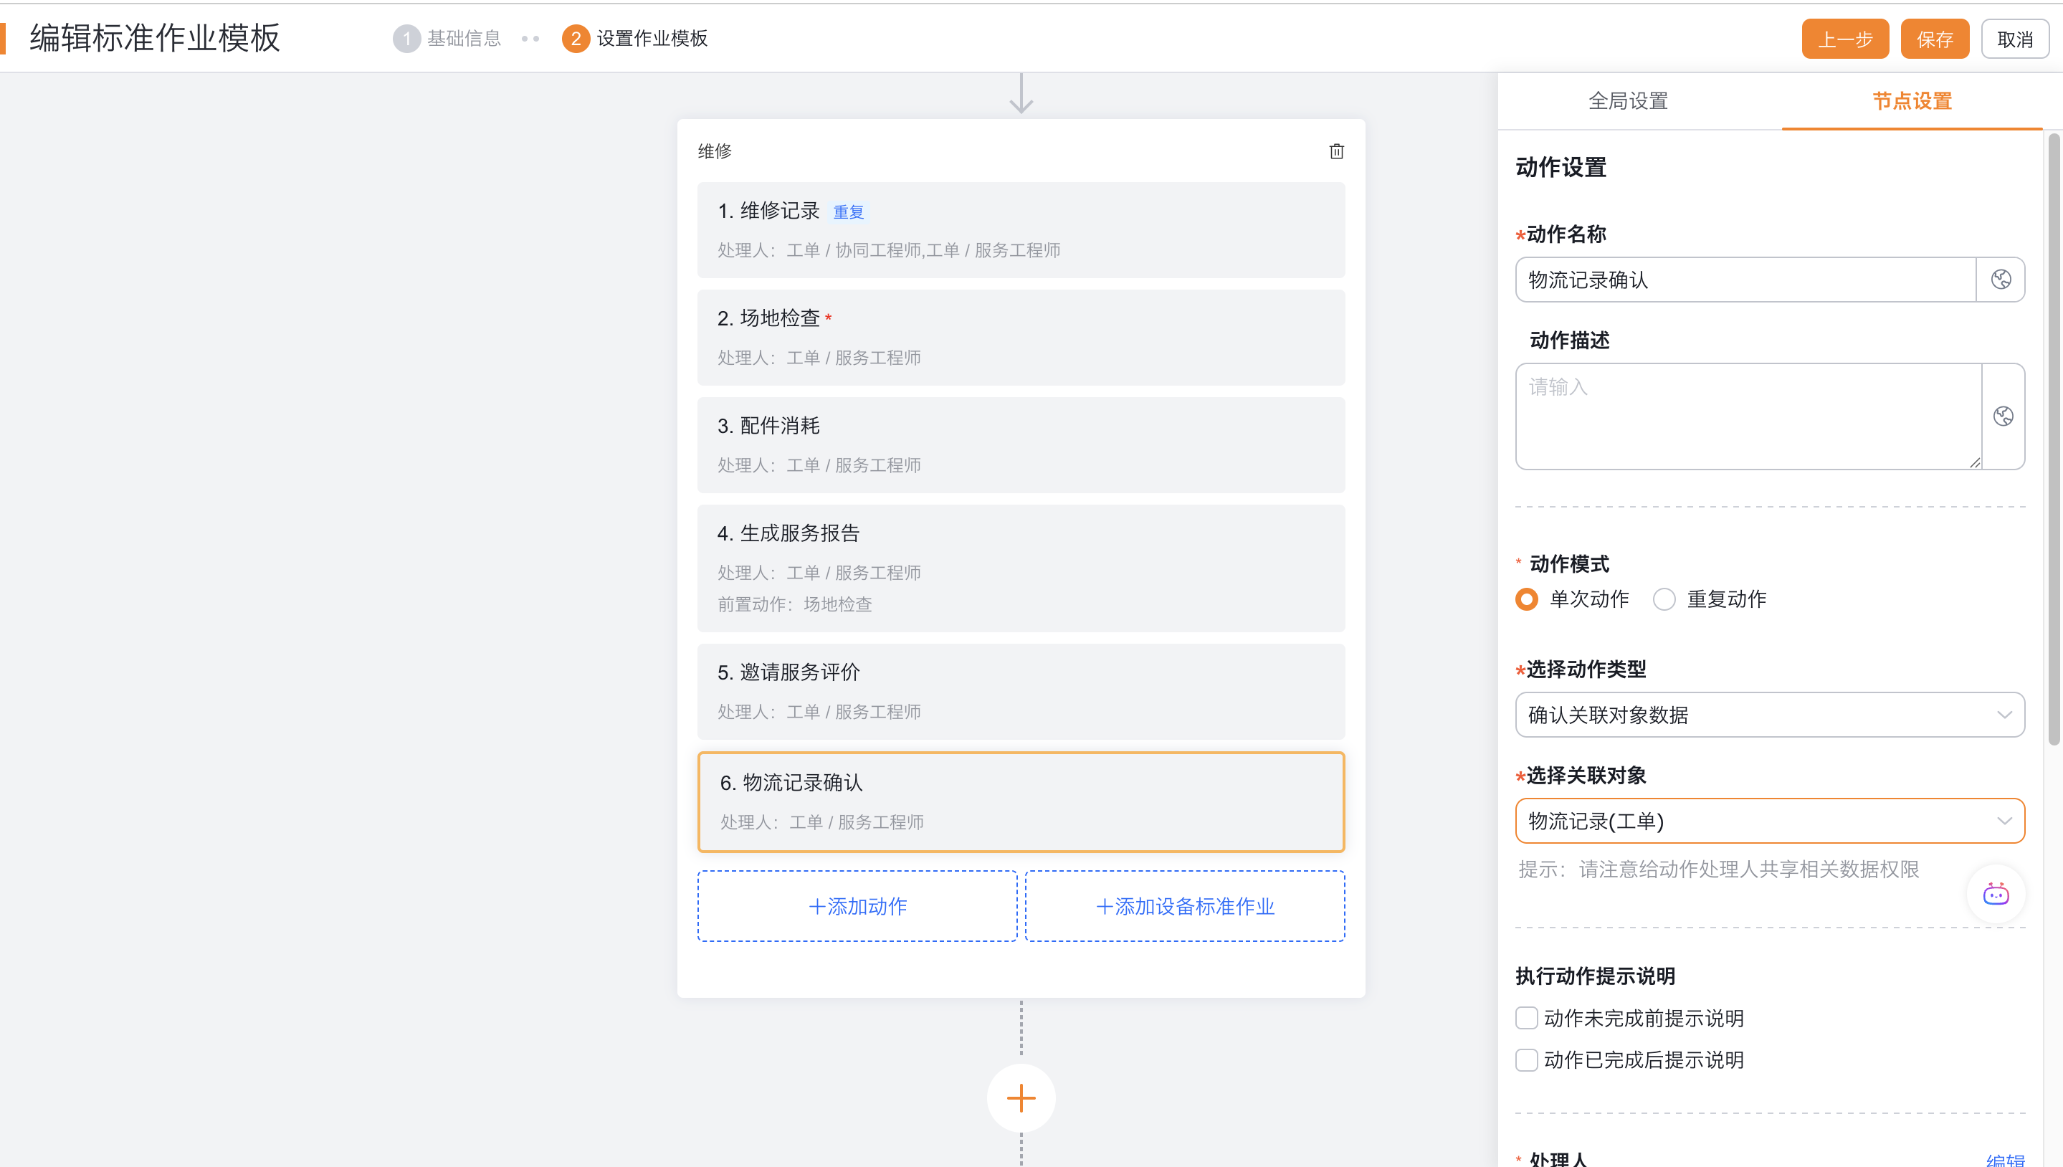Select 单次动作 radio option
The image size is (2063, 1167).
1527,599
